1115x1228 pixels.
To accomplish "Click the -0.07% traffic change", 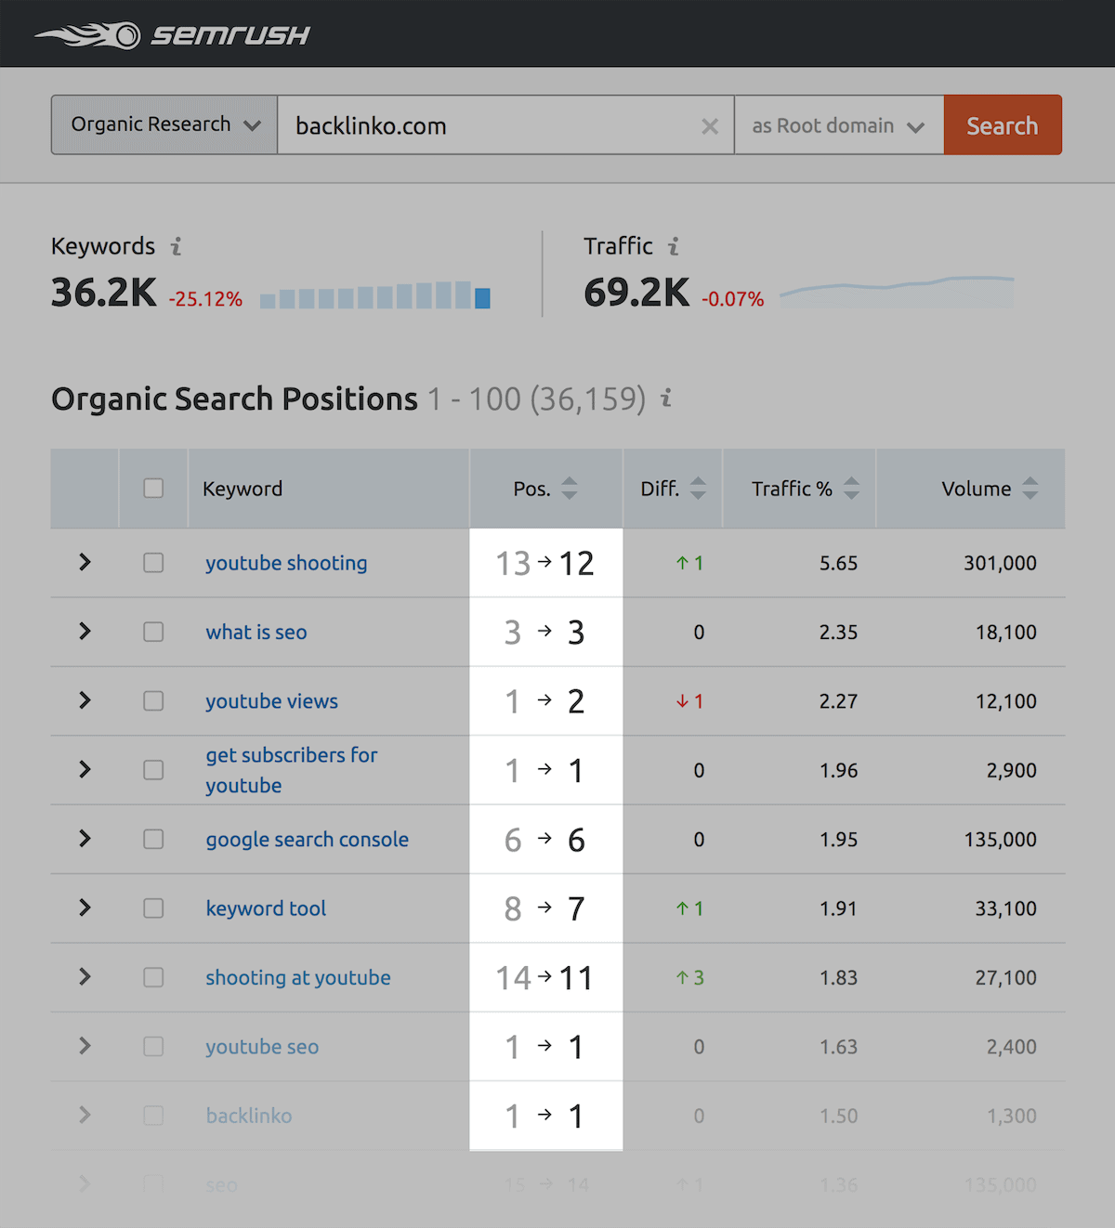I will (733, 299).
